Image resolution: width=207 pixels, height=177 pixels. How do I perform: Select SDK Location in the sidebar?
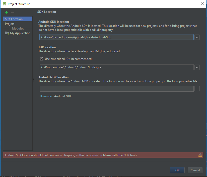18,19
